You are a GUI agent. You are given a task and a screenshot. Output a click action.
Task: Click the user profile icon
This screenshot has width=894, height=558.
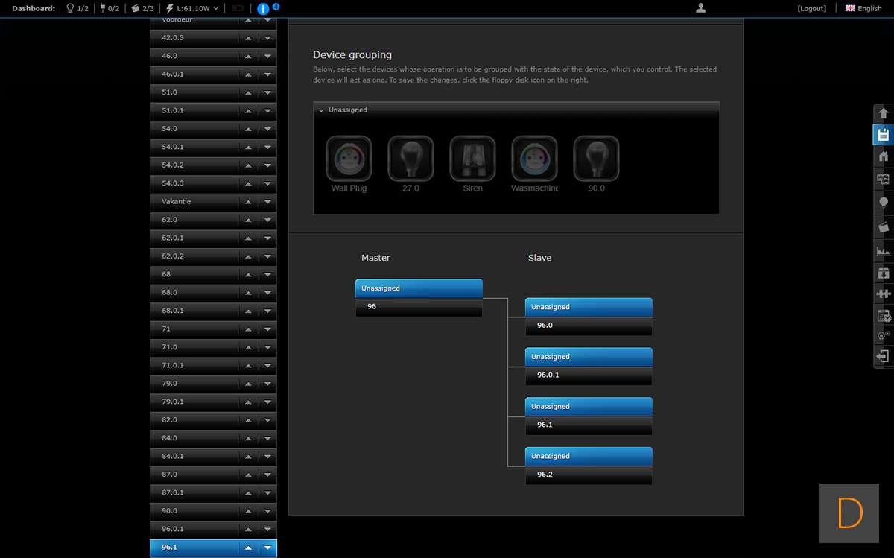[x=700, y=8]
